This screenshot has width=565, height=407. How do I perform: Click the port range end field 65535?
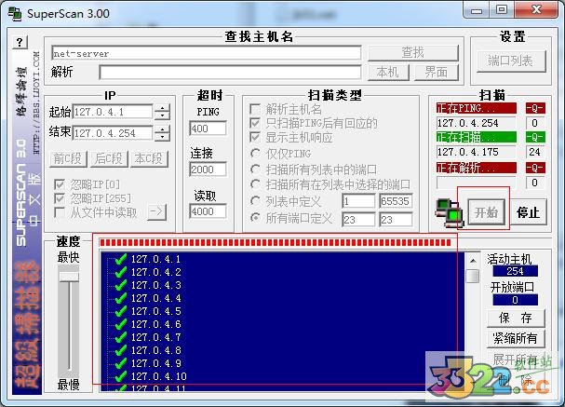coord(396,201)
